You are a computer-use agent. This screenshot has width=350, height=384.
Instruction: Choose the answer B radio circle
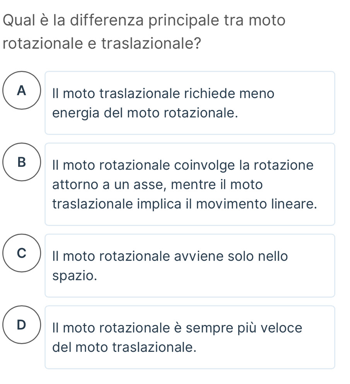(x=22, y=162)
